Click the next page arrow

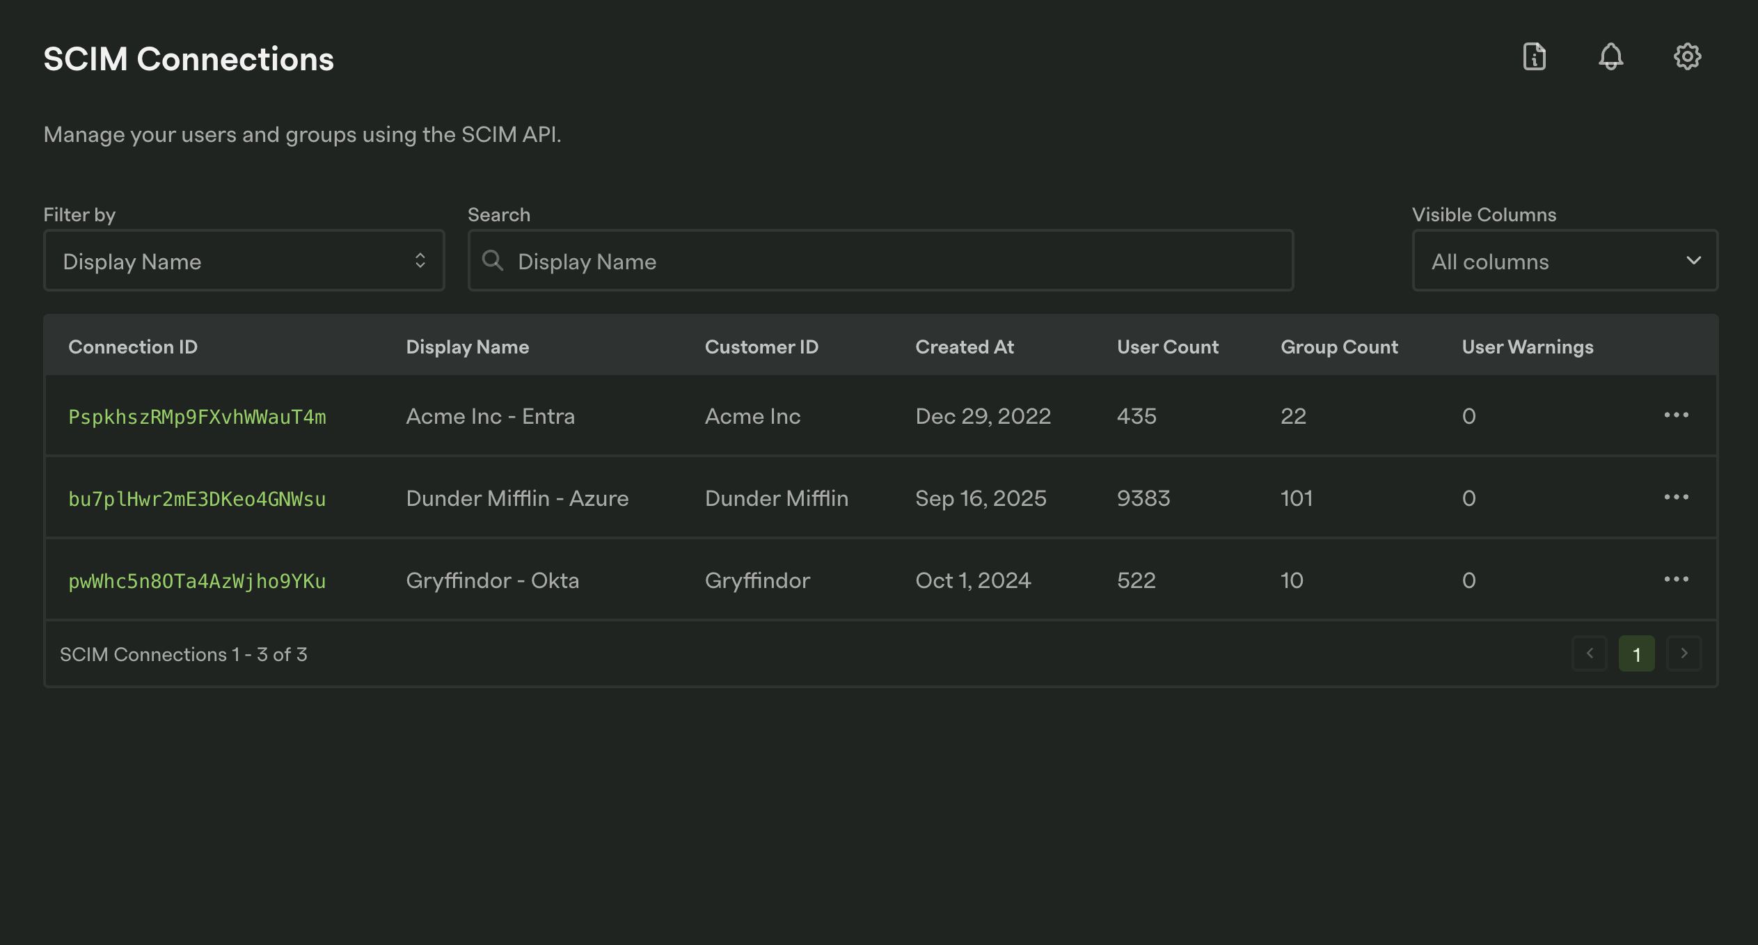tap(1684, 653)
